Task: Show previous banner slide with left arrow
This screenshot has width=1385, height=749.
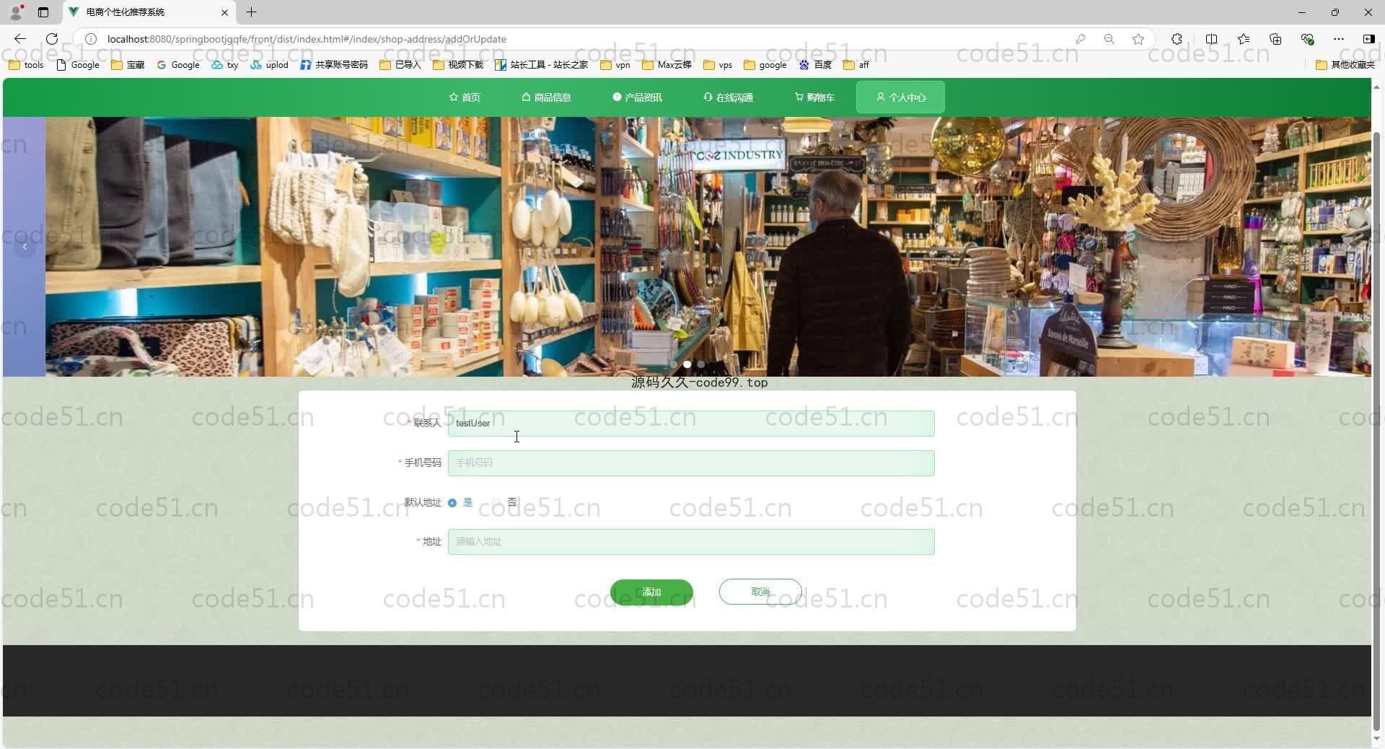Action: (25, 247)
